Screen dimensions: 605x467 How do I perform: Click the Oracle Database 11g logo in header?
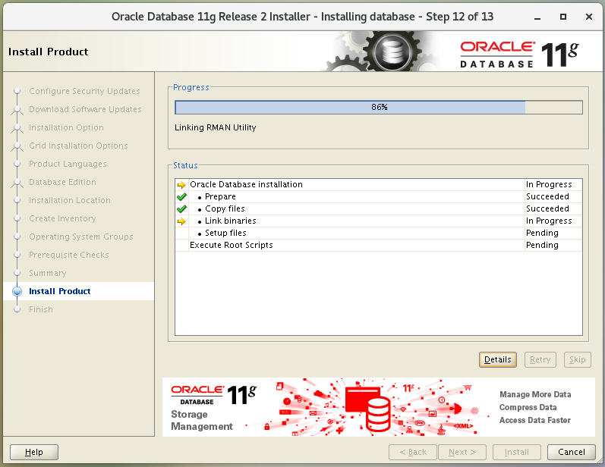tap(519, 55)
